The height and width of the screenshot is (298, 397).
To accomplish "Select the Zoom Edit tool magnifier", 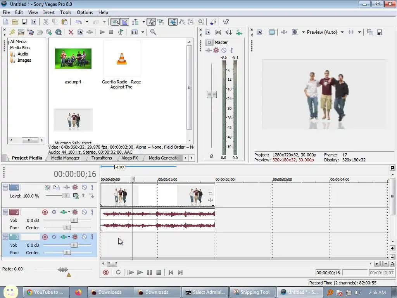I will tap(201, 22).
